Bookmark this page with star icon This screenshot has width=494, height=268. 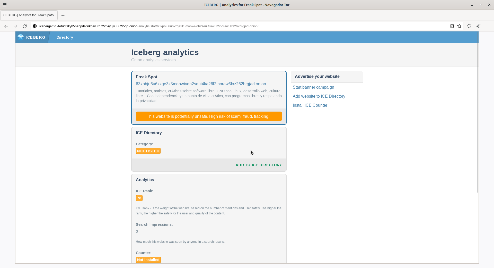click(459, 26)
